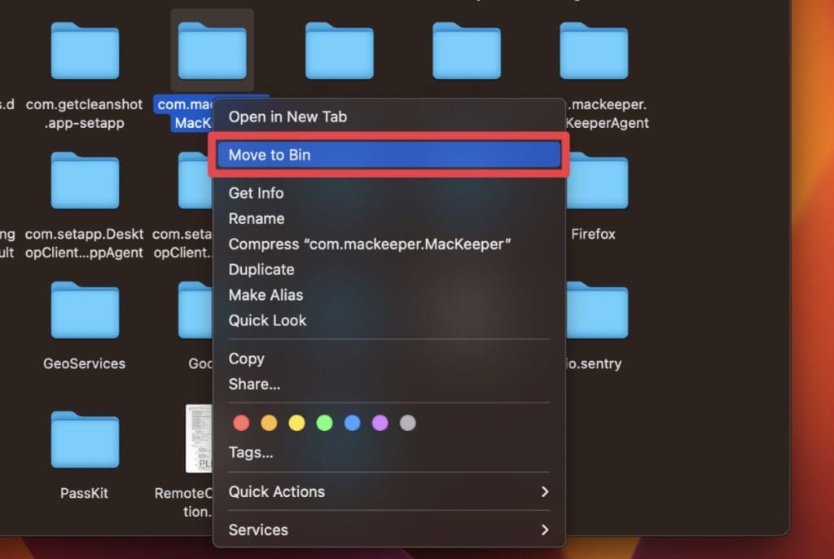The width and height of the screenshot is (834, 559).
Task: Choose Move to Bin from context menu
Action: 270,155
